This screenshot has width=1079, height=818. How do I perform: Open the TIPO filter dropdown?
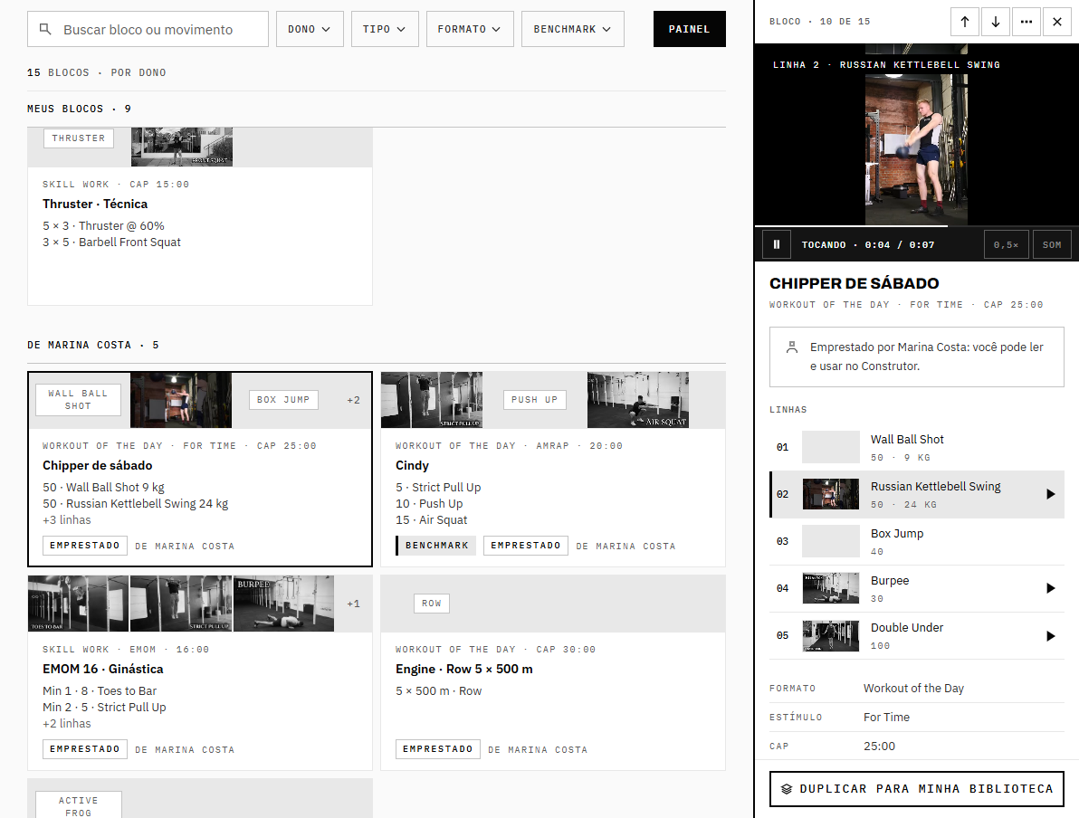tap(385, 29)
